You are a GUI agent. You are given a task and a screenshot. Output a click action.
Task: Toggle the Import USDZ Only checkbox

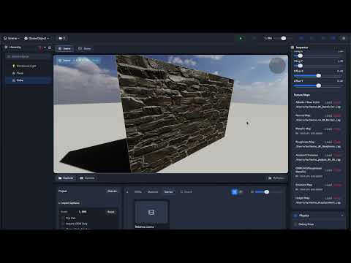point(63,224)
